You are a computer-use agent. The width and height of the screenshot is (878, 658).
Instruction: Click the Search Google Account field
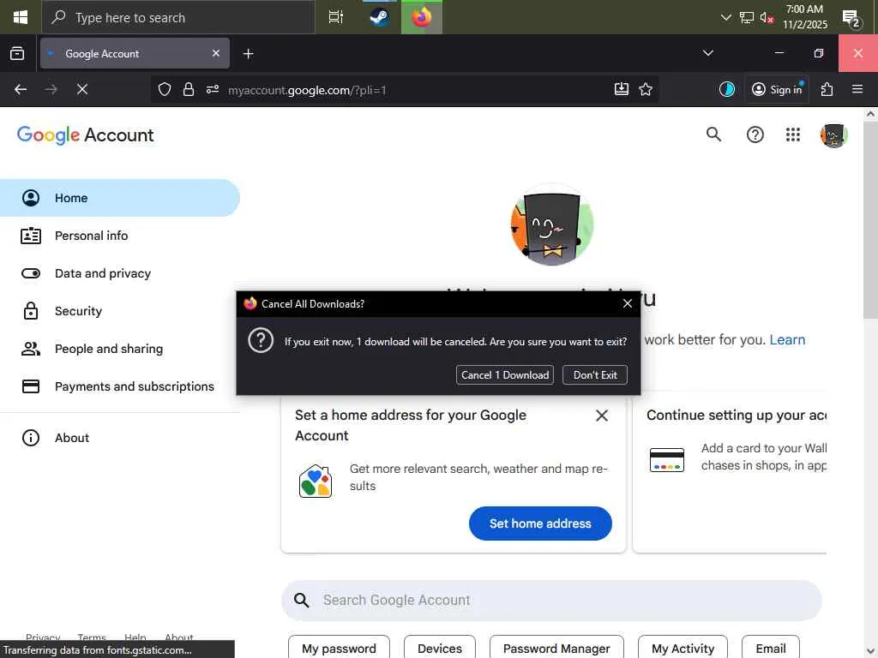pyautogui.click(x=551, y=600)
